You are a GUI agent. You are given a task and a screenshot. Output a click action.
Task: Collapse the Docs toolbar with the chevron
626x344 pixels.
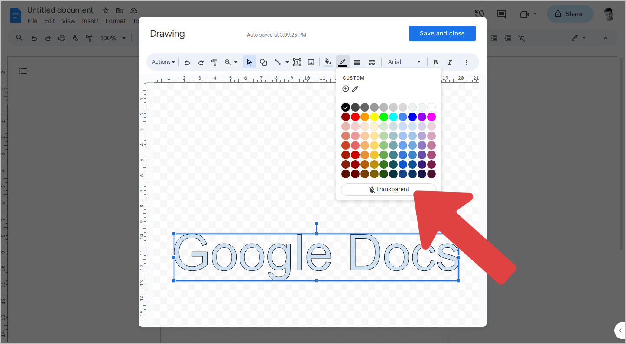click(x=606, y=38)
